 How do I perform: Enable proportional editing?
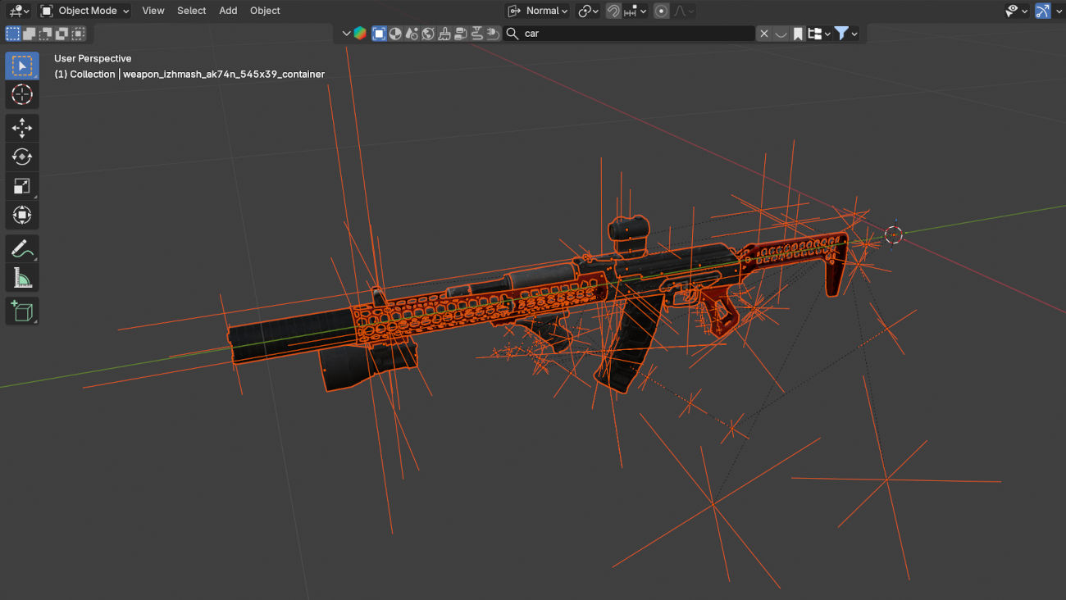click(x=661, y=11)
